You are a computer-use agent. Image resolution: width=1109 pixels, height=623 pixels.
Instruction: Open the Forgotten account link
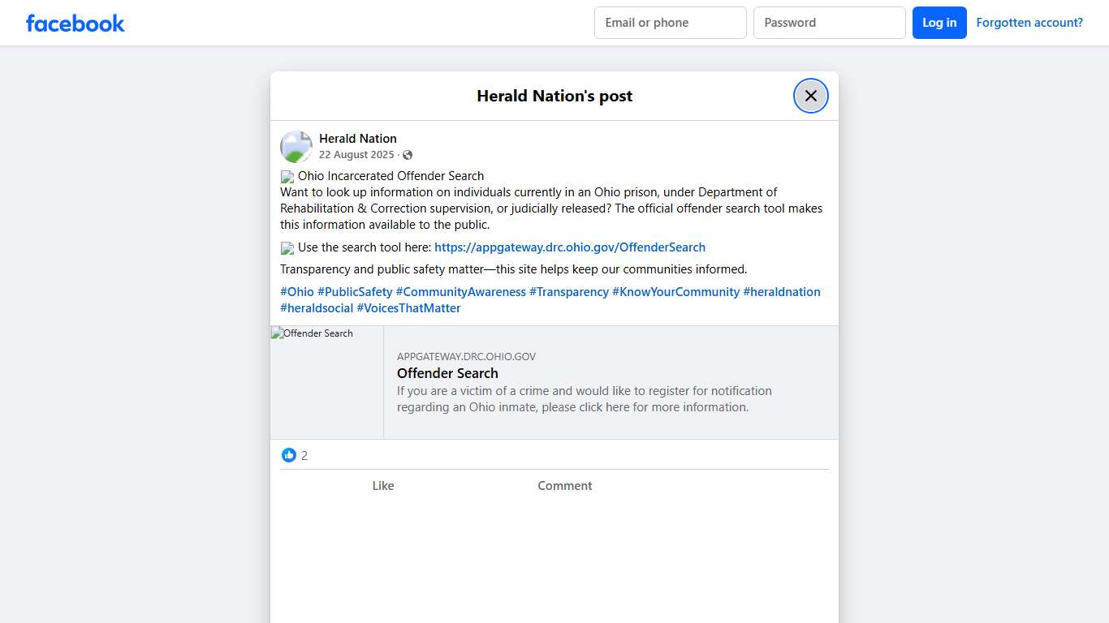1029,22
